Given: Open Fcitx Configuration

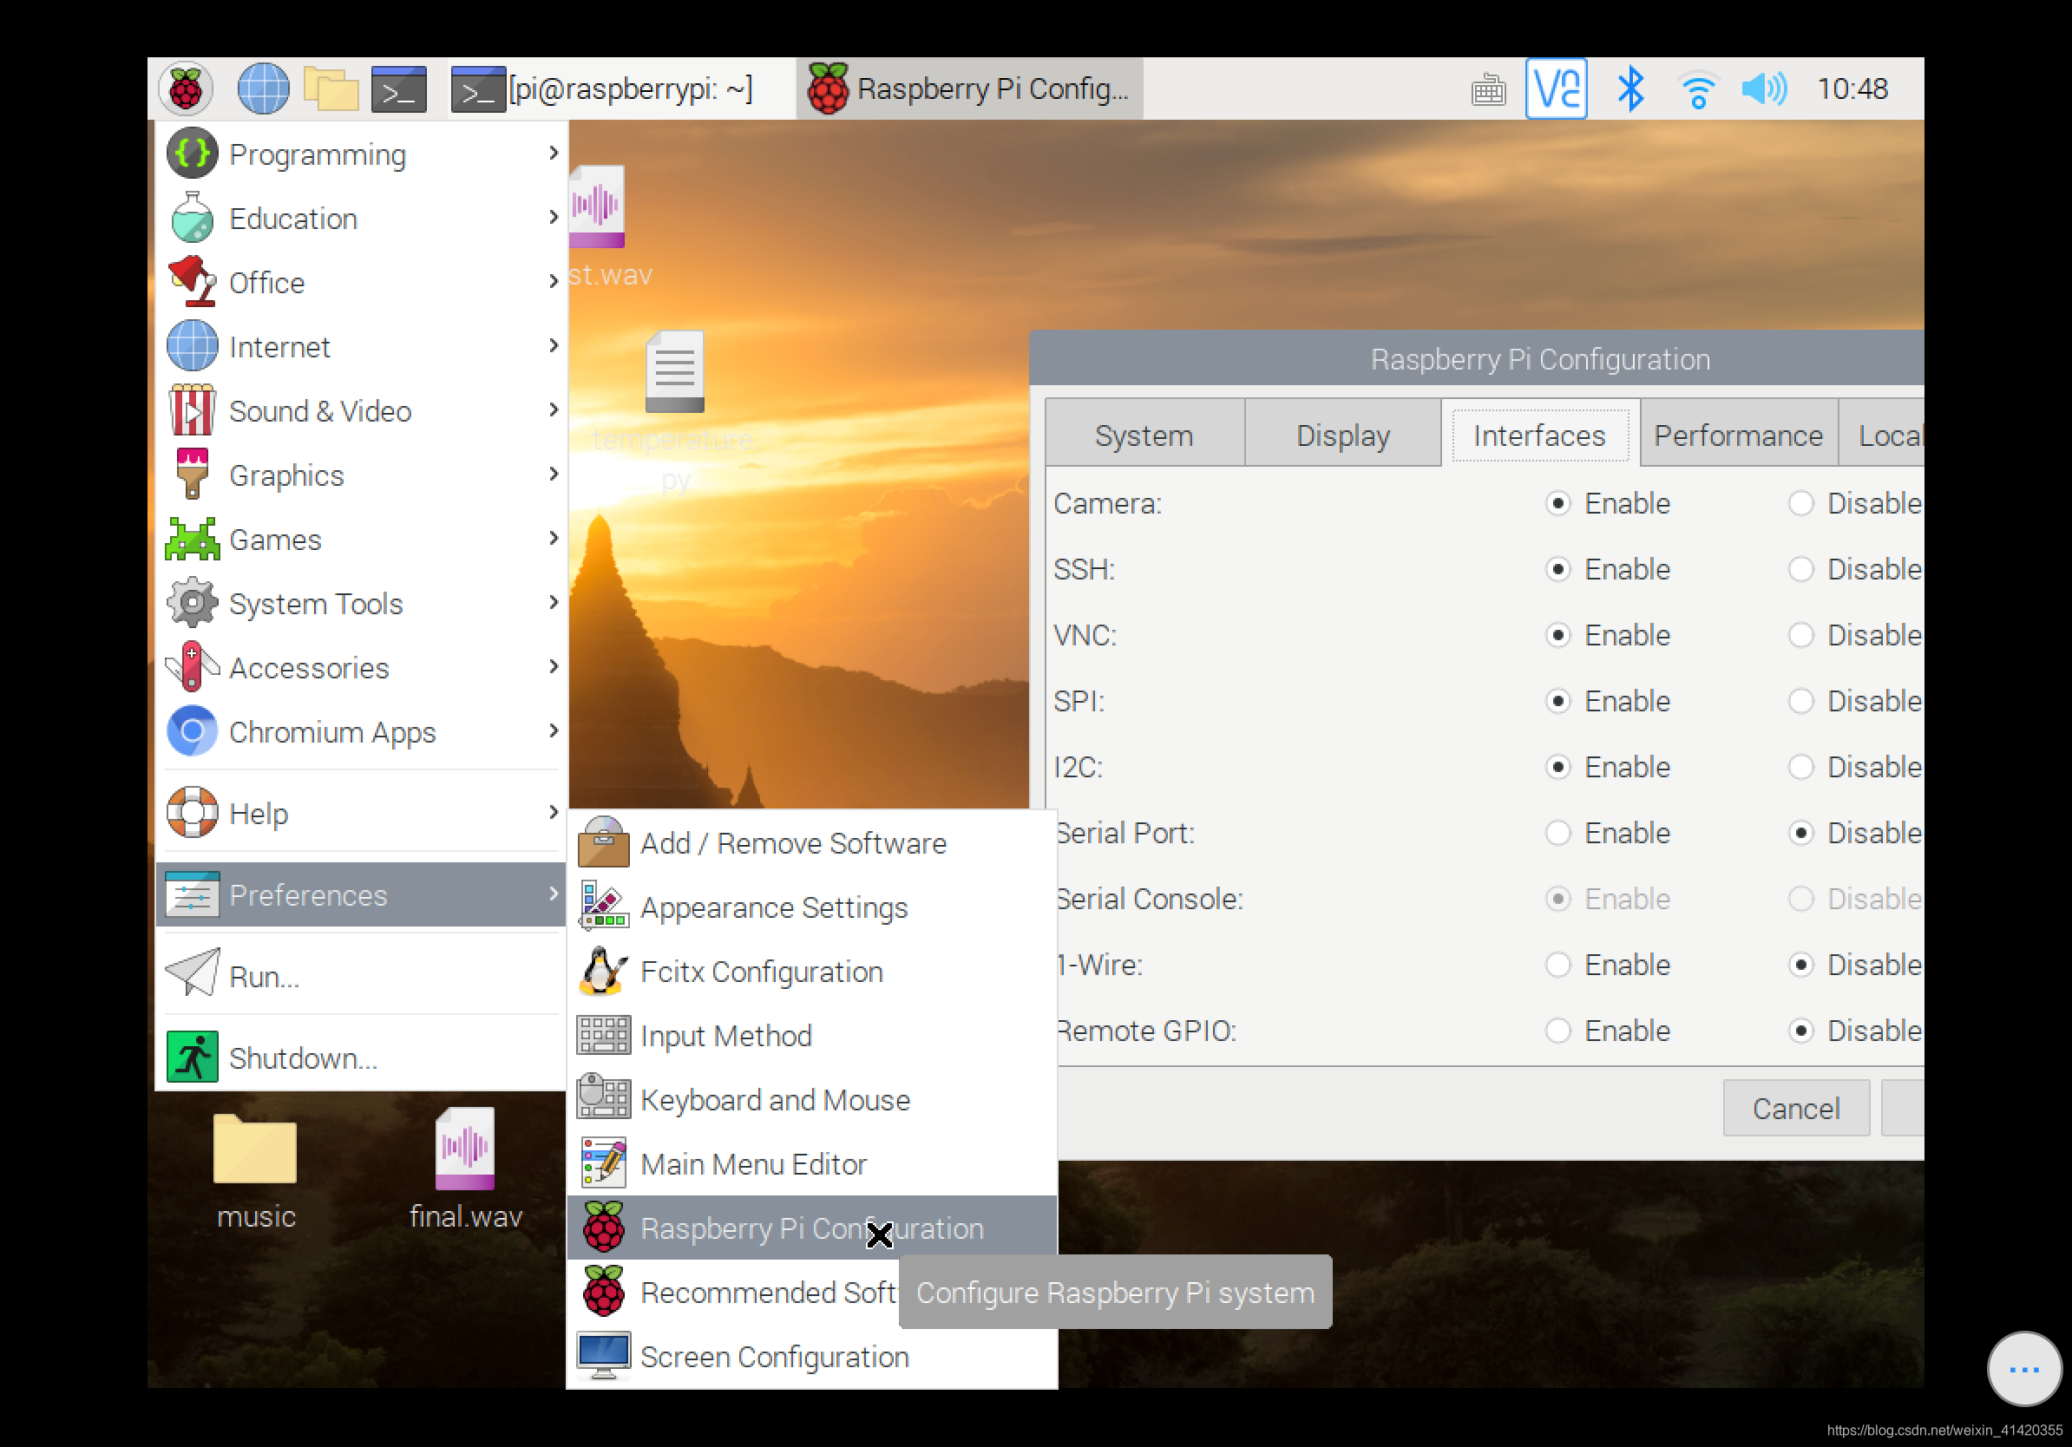Looking at the screenshot, I should (x=812, y=971).
